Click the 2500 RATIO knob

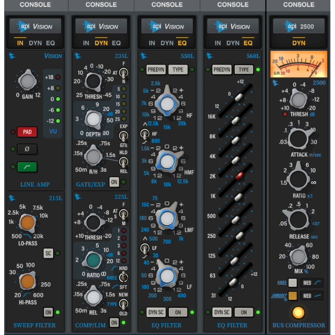pyautogui.click(x=299, y=179)
